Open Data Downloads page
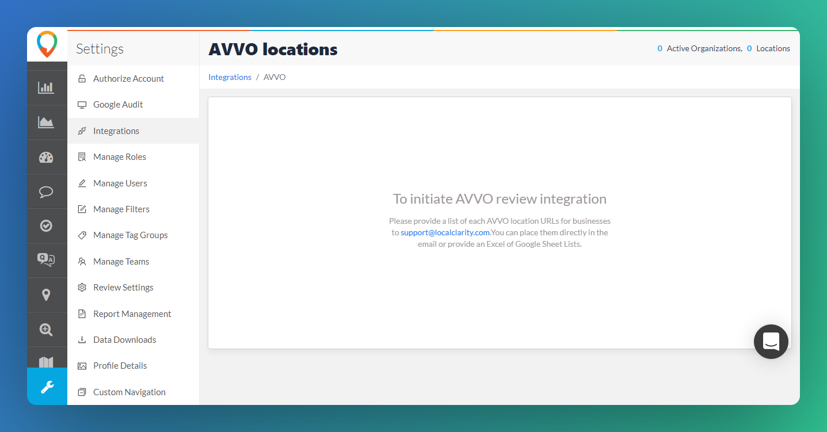This screenshot has width=827, height=432. (x=125, y=340)
